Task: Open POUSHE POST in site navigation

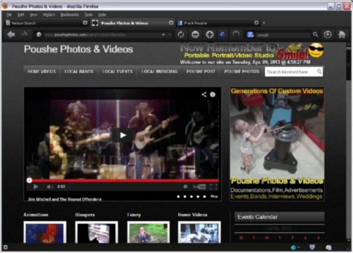Action: click(201, 72)
